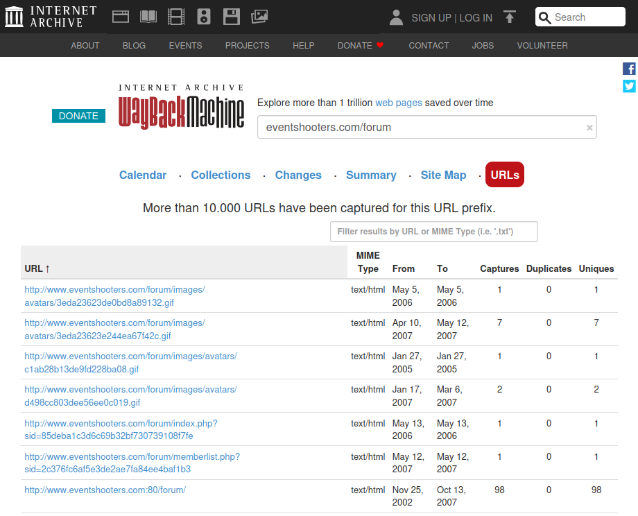
Task: Open the Images icon
Action: click(259, 17)
